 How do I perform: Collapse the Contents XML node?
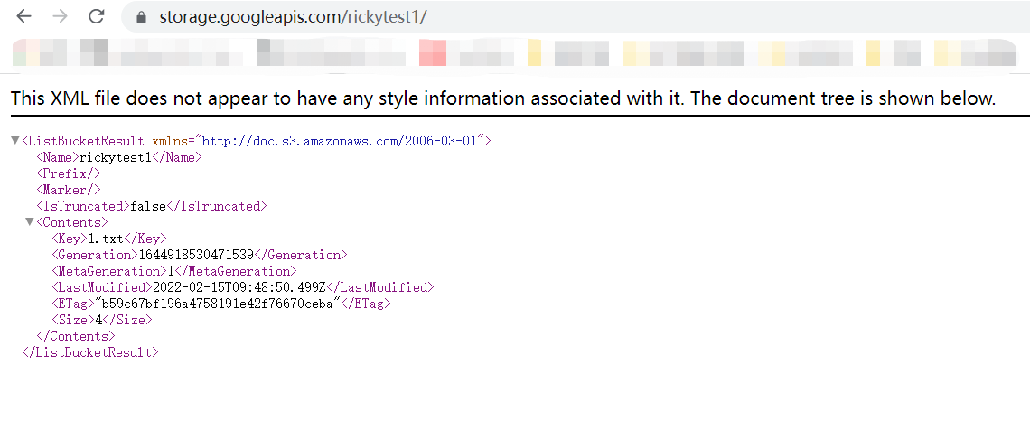click(x=30, y=222)
